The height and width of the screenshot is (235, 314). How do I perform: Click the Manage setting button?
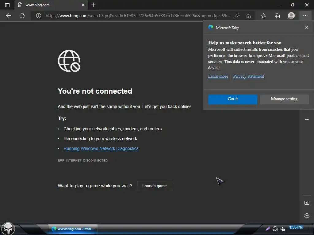[x=284, y=99]
